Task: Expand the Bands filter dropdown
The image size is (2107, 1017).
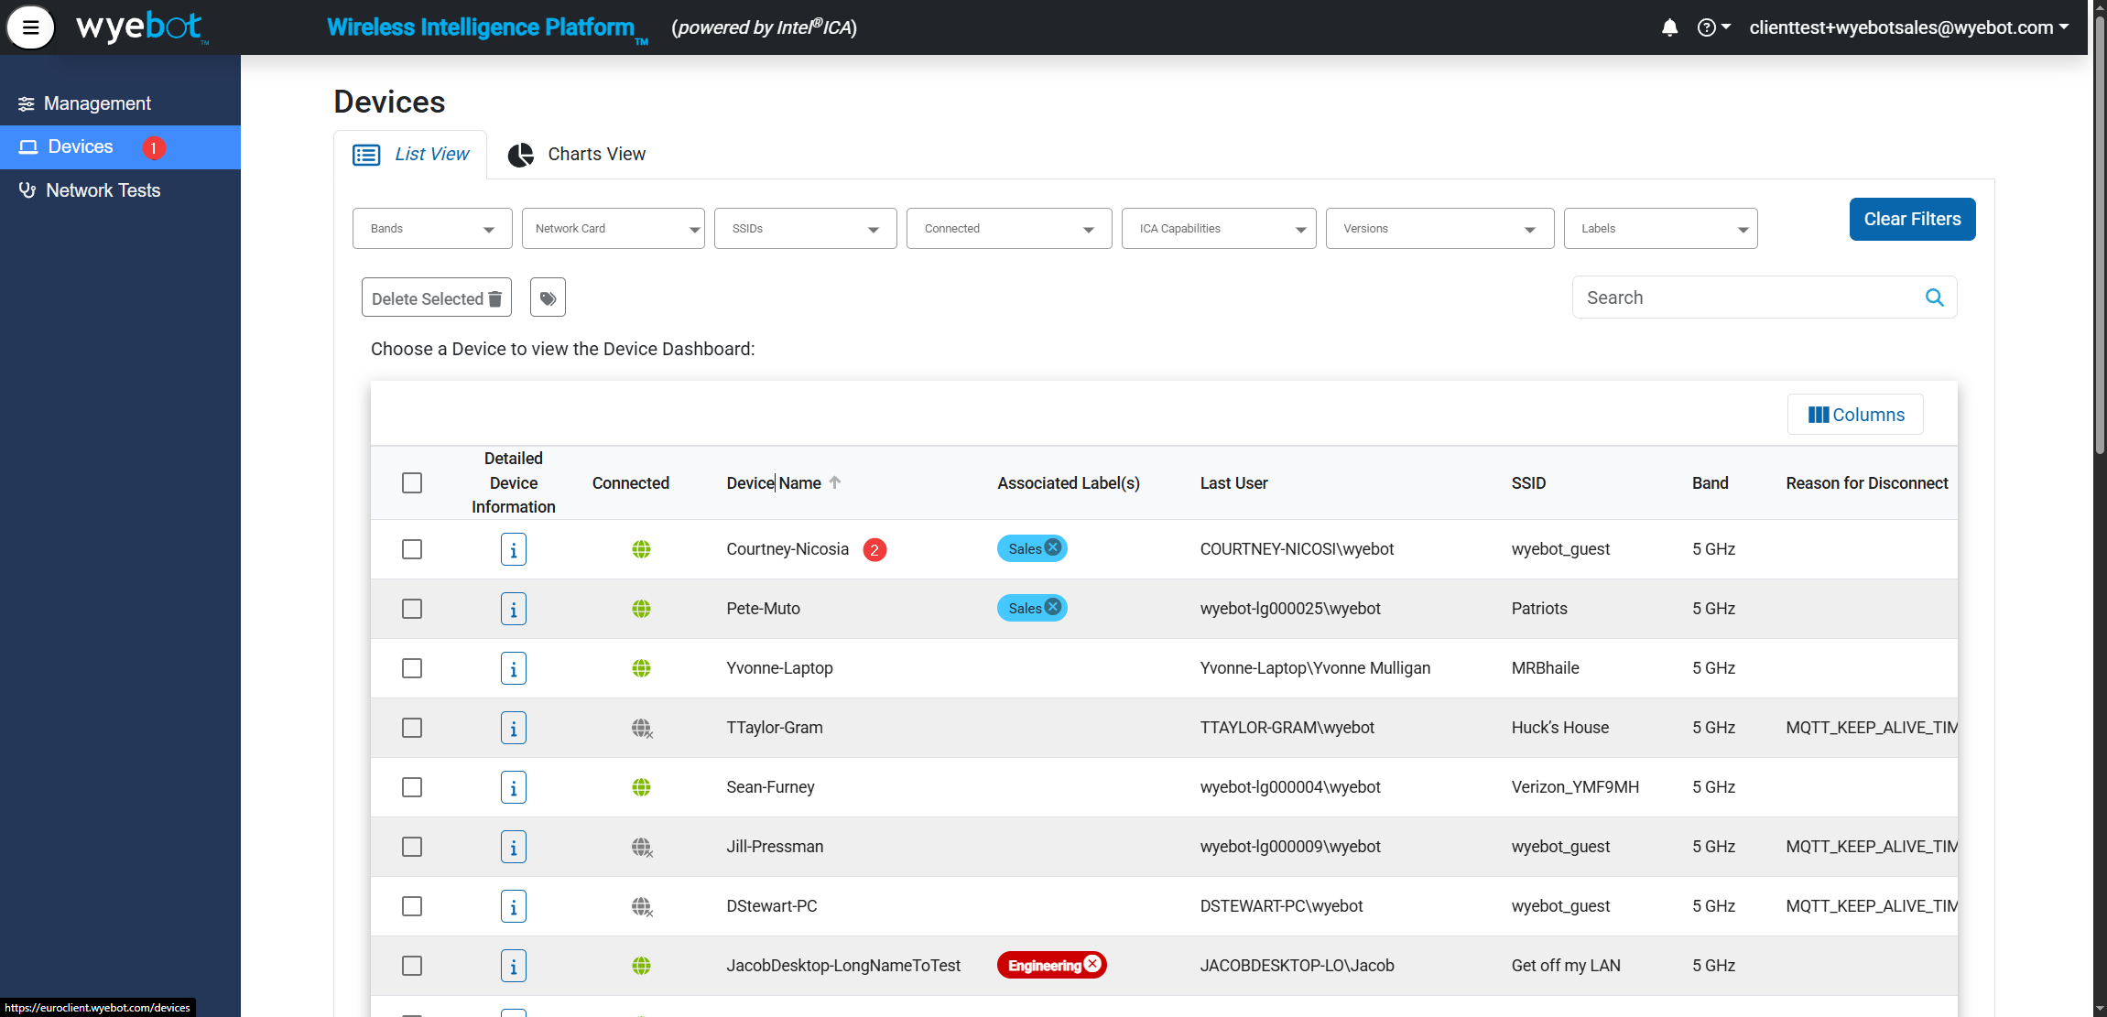Action: pos(432,229)
